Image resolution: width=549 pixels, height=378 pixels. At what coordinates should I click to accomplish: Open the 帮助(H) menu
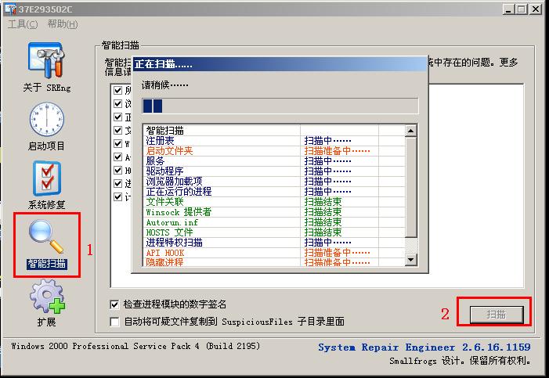click(x=63, y=24)
